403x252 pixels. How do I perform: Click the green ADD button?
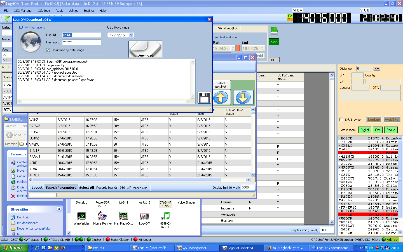(274, 42)
